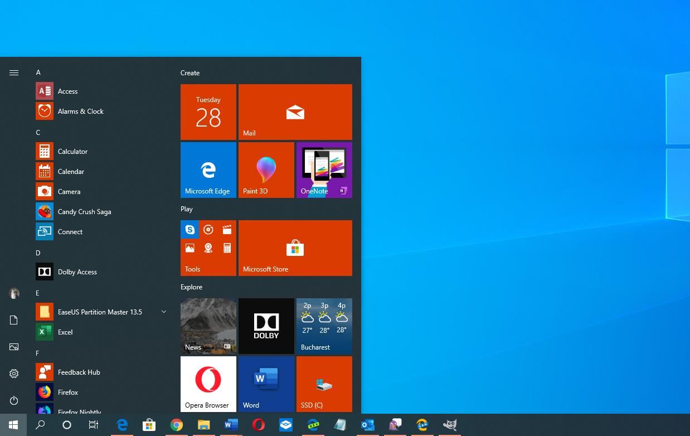Open Settings gear in Start sidebar
Viewport: 690px width, 436px height.
14,374
